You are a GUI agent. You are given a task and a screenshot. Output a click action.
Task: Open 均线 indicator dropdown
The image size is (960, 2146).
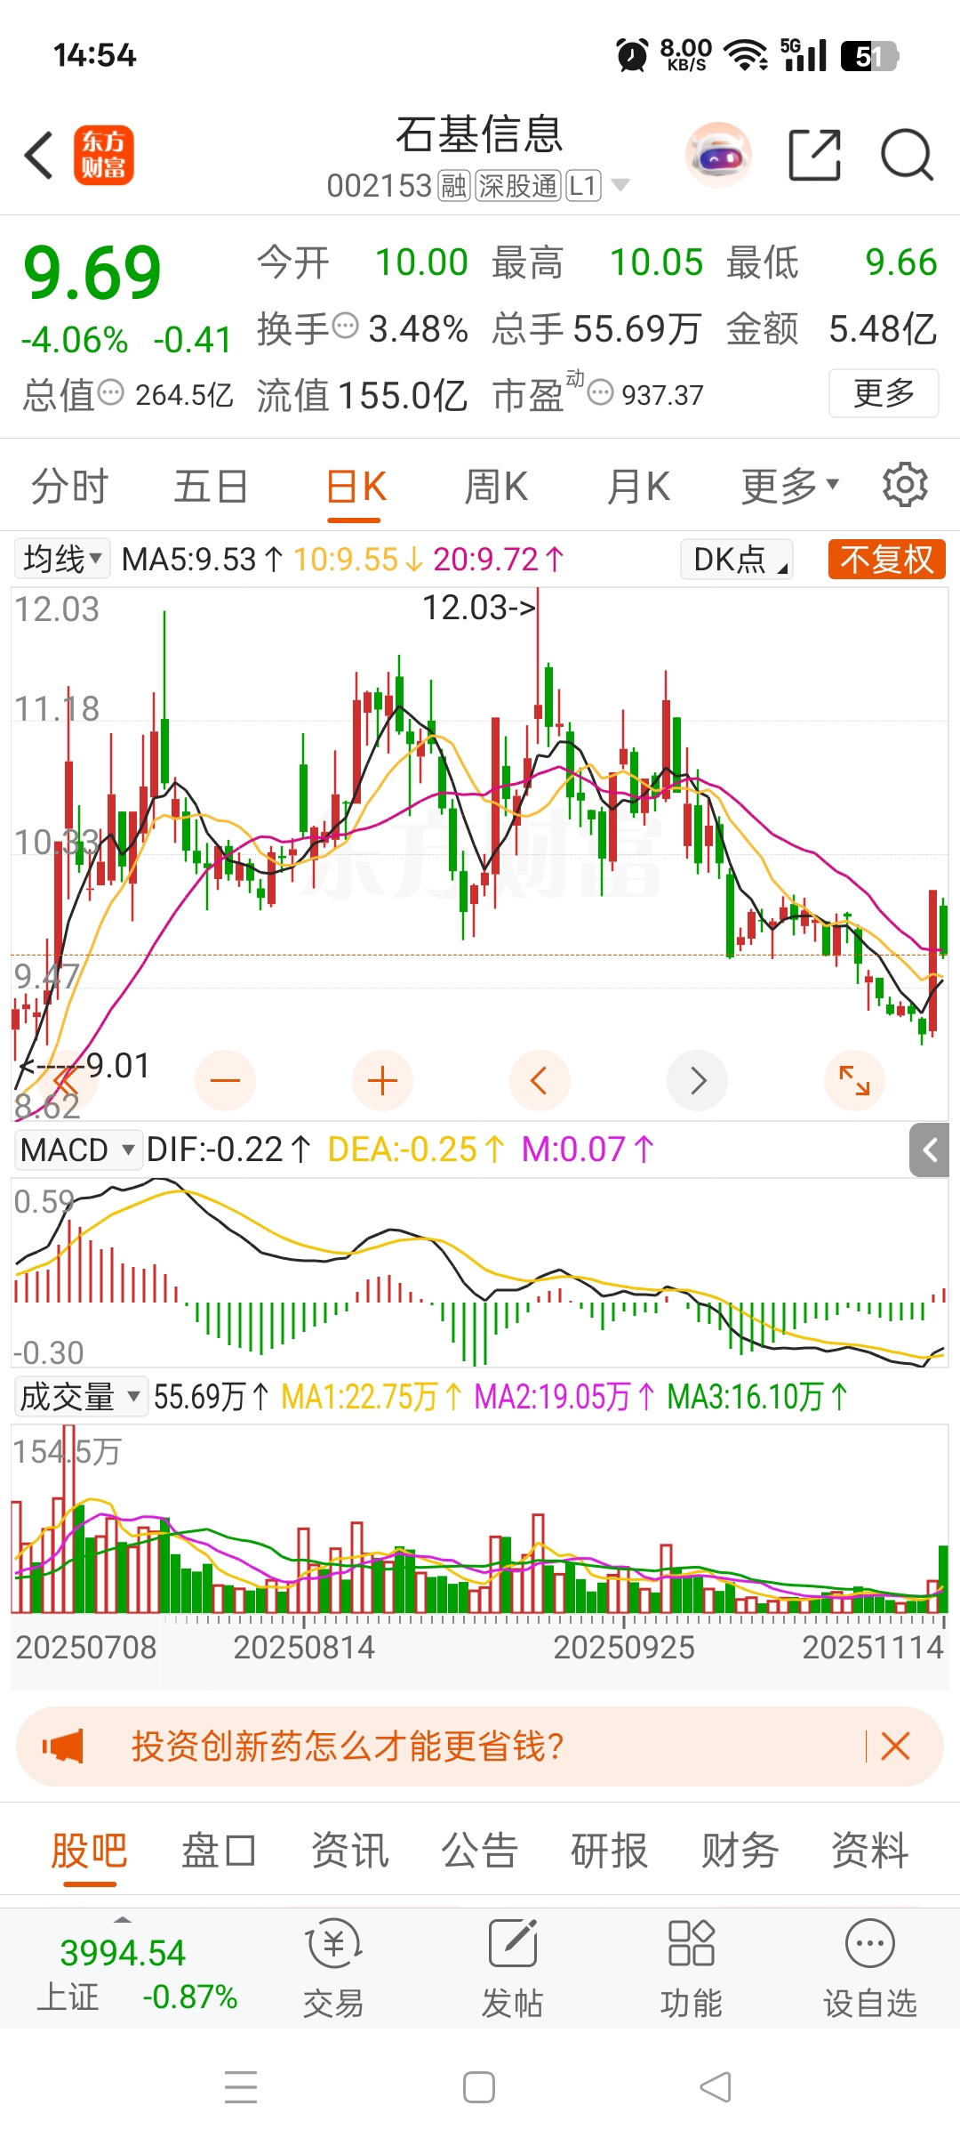click(61, 560)
